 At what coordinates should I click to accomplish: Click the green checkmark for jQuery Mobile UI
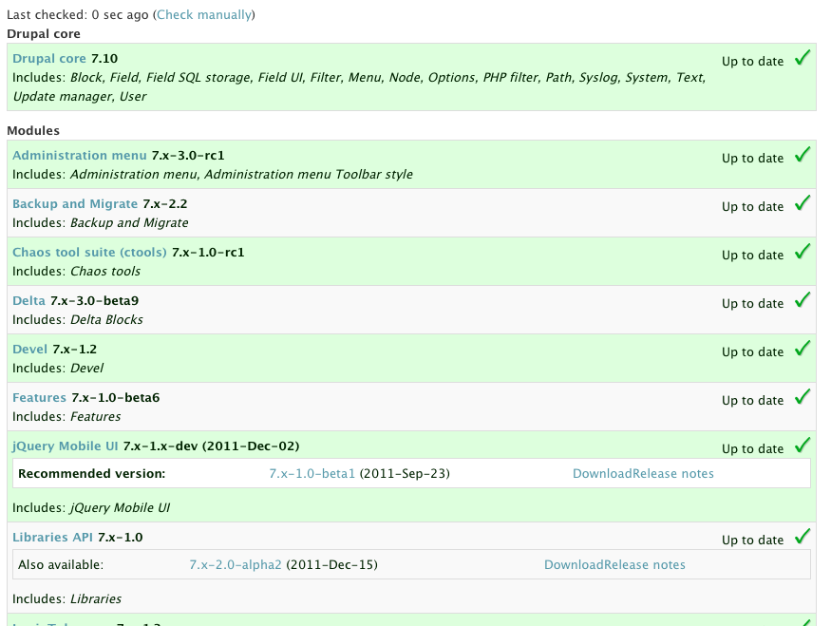(803, 445)
